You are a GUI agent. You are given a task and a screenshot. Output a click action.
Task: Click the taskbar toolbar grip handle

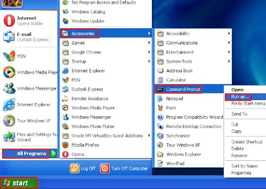click(42, 183)
